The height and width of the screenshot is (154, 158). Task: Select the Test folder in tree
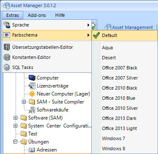(32, 134)
